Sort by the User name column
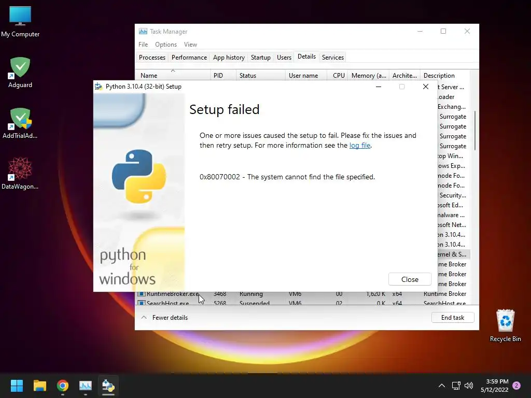 pyautogui.click(x=306, y=75)
